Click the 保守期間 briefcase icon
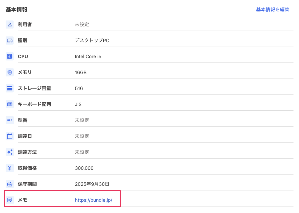The height and width of the screenshot is (213, 299). click(x=10, y=184)
